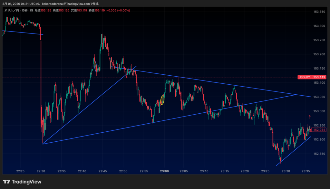Click the bold 23:00 time label
330x189 pixels.
(x=164, y=171)
